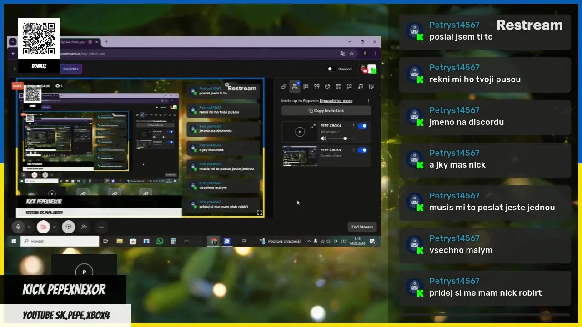The width and height of the screenshot is (582, 327).
Task: Show hidden tray icons chevron
Action: pos(309,241)
